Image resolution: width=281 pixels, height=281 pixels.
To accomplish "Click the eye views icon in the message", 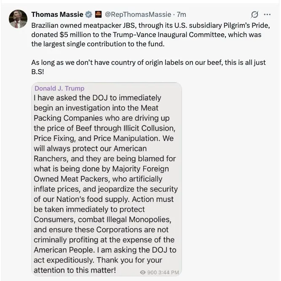I will pos(142,273).
